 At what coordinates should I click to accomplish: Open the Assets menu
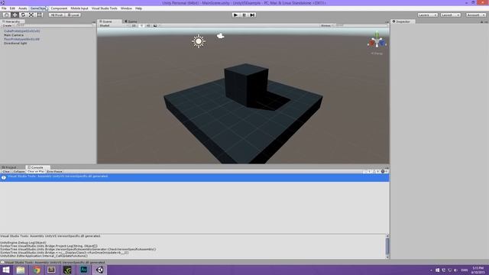[23, 8]
